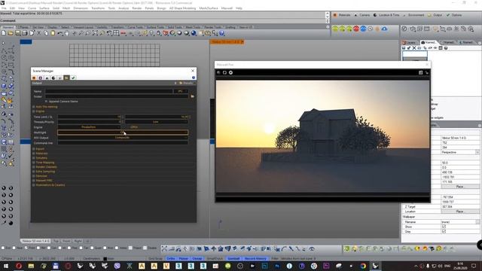Click the folder browse icon beside Folder field
The image size is (482, 271).
(193, 96)
